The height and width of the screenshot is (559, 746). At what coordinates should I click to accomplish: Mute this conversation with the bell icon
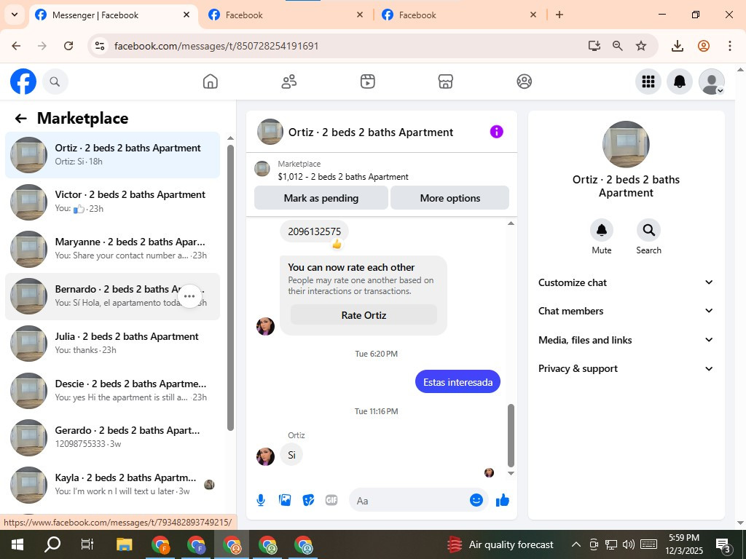click(x=601, y=230)
